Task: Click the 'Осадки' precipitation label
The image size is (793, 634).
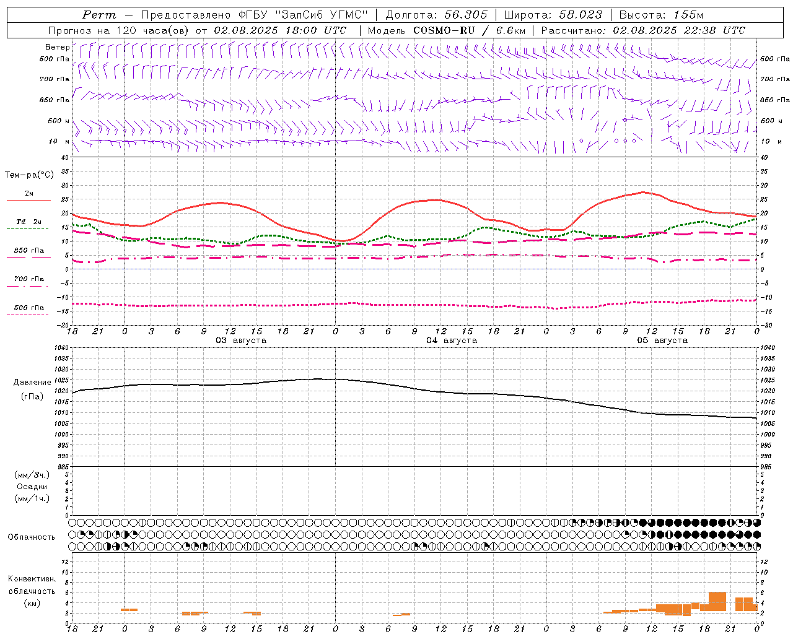Action: click(32, 487)
